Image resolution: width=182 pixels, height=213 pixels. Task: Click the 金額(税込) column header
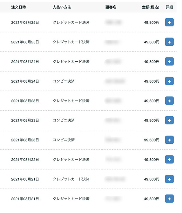[x=151, y=7]
